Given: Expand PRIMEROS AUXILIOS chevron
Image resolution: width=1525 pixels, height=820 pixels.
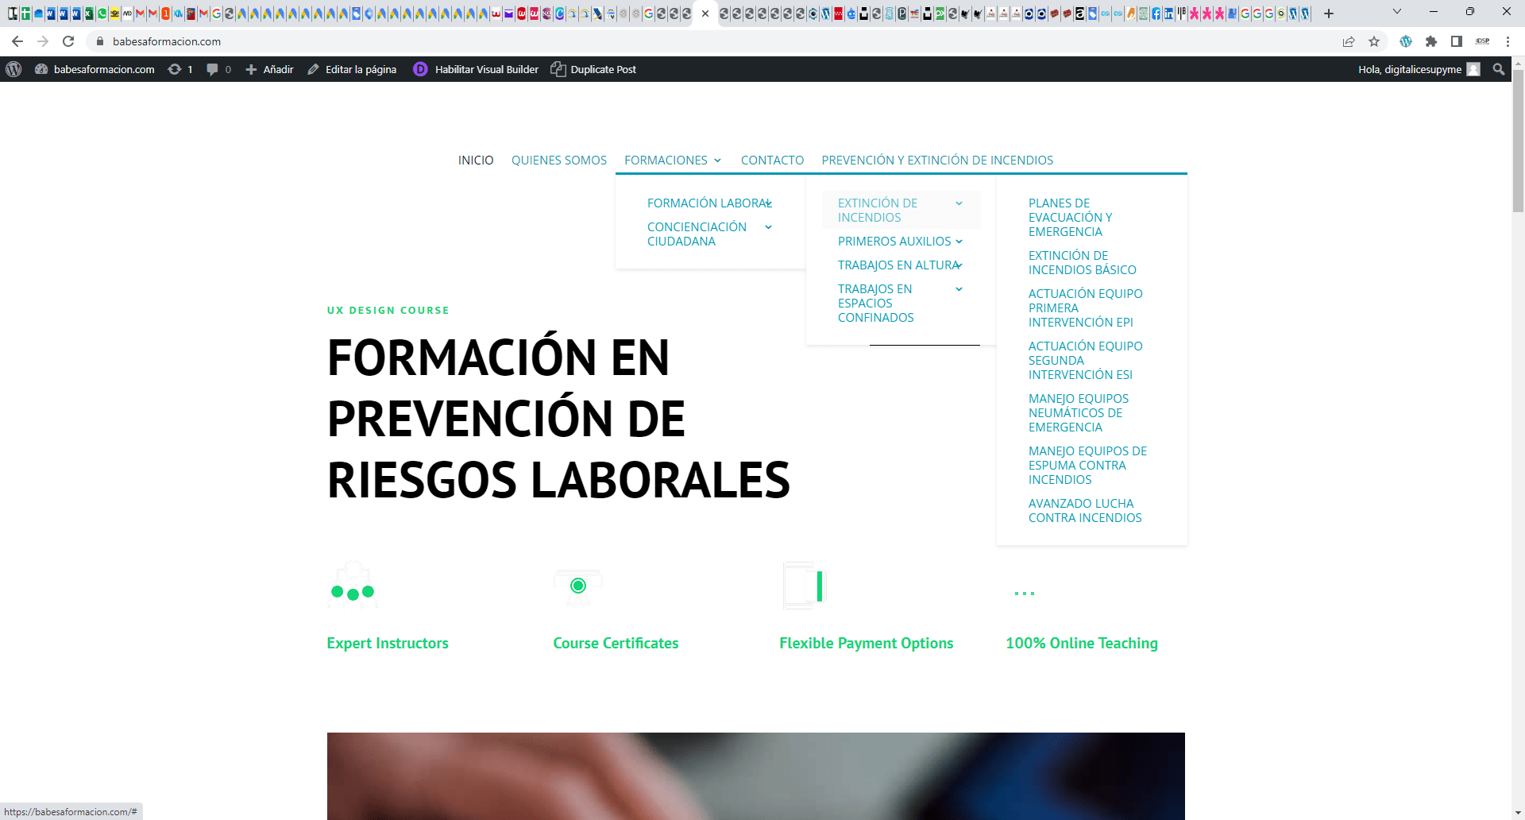Looking at the screenshot, I should [959, 242].
